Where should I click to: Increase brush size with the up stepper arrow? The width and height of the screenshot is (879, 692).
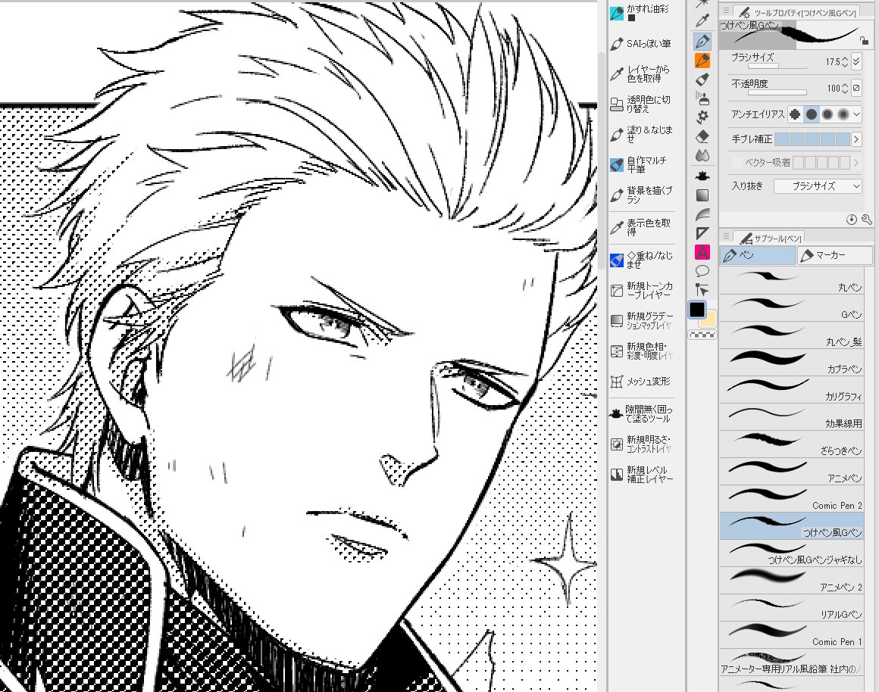click(x=845, y=58)
